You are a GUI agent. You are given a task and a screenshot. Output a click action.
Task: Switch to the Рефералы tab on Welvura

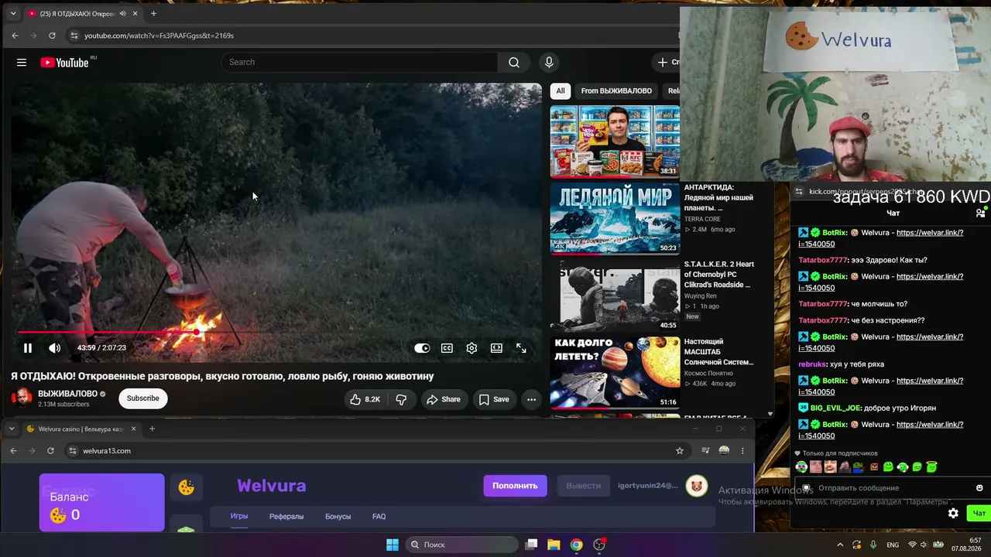pos(286,517)
